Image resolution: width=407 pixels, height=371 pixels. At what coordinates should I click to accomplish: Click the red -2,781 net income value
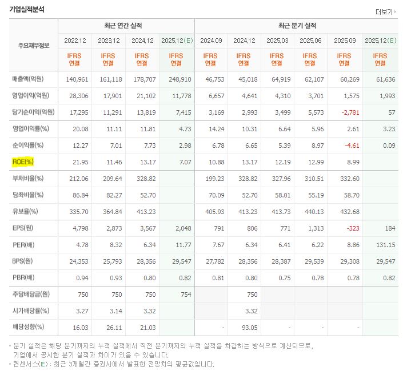pos(350,112)
